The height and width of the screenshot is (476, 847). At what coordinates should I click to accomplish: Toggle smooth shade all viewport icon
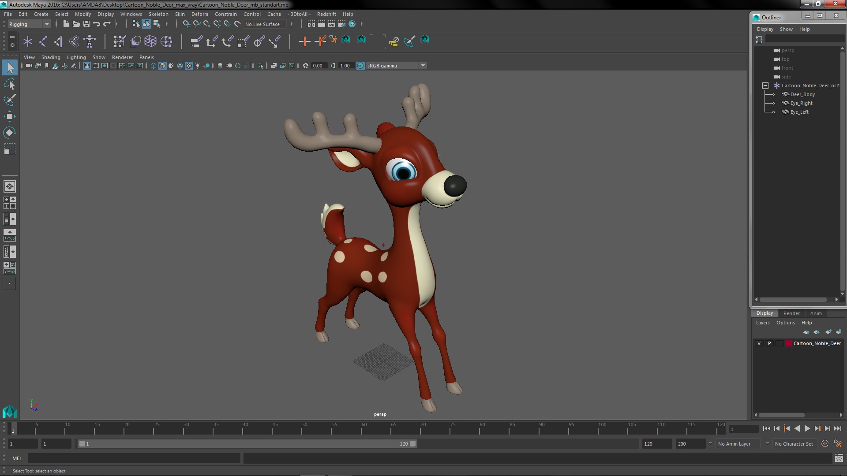(162, 66)
